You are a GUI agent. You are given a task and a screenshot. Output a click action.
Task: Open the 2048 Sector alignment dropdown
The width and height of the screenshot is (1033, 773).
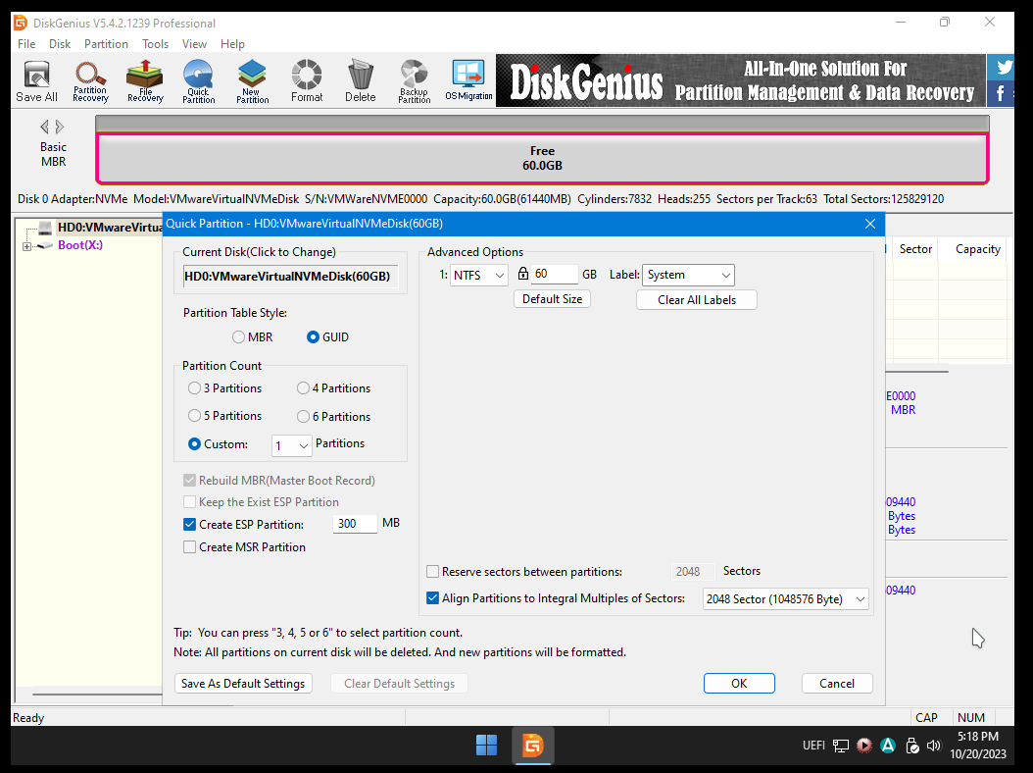click(x=785, y=598)
